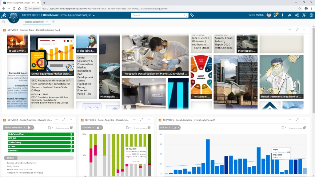315x177 pixels.
Task: Open notifications chat bubble icon
Action: click(x=275, y=15)
